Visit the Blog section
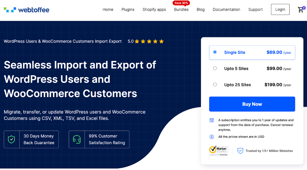This screenshot has width=307, height=170. [x=201, y=9]
